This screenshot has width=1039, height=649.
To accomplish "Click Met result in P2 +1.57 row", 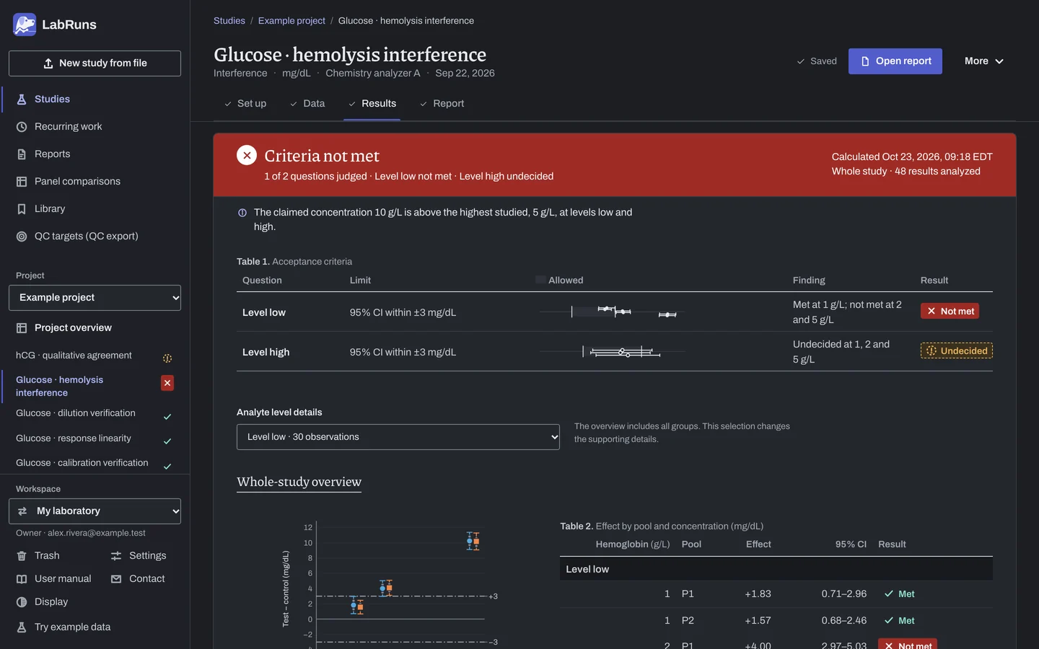I will 899,621.
